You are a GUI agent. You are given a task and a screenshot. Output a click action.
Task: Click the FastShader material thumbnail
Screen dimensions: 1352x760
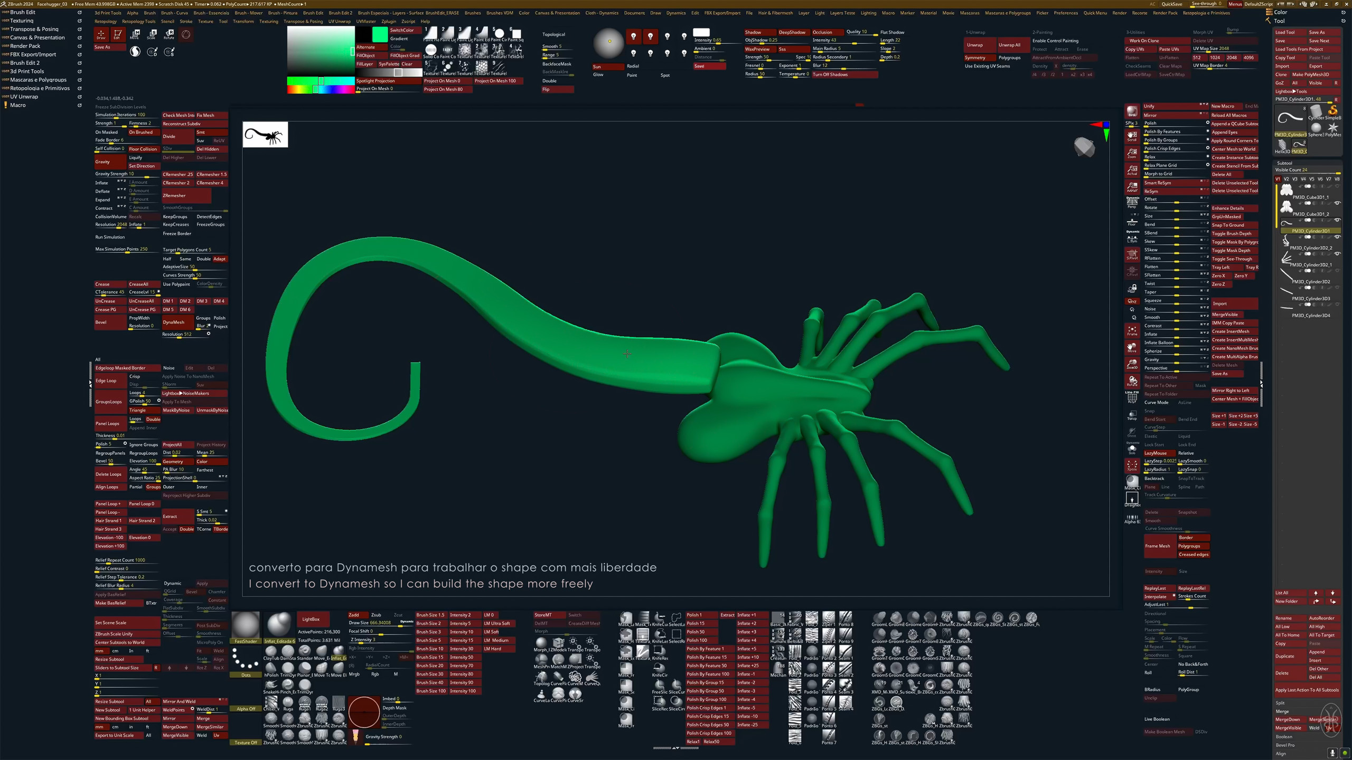point(246,628)
